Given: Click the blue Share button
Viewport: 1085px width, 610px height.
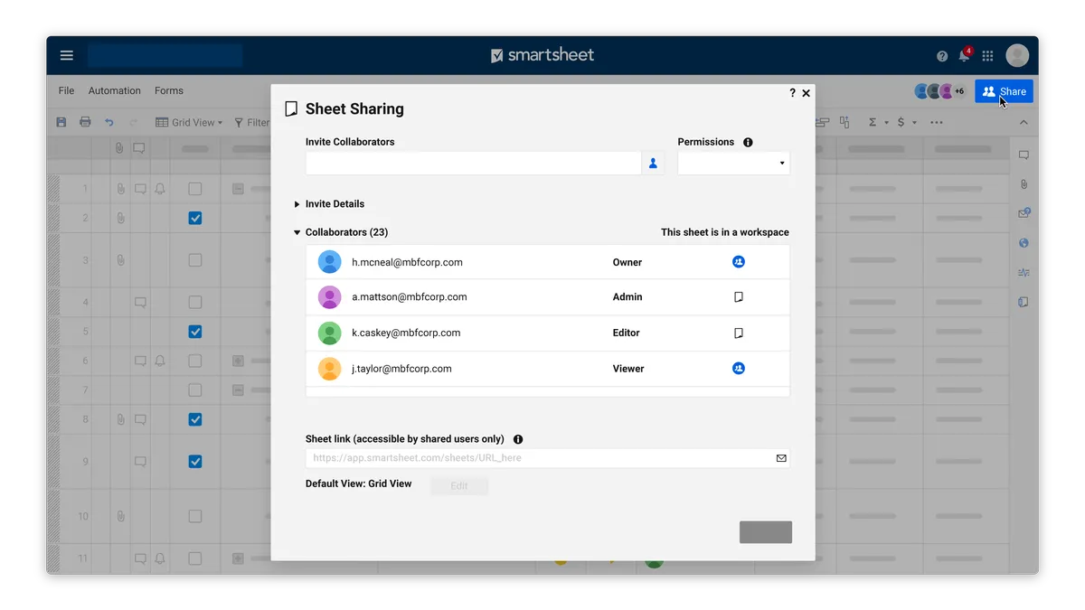Looking at the screenshot, I should pos(1004,91).
